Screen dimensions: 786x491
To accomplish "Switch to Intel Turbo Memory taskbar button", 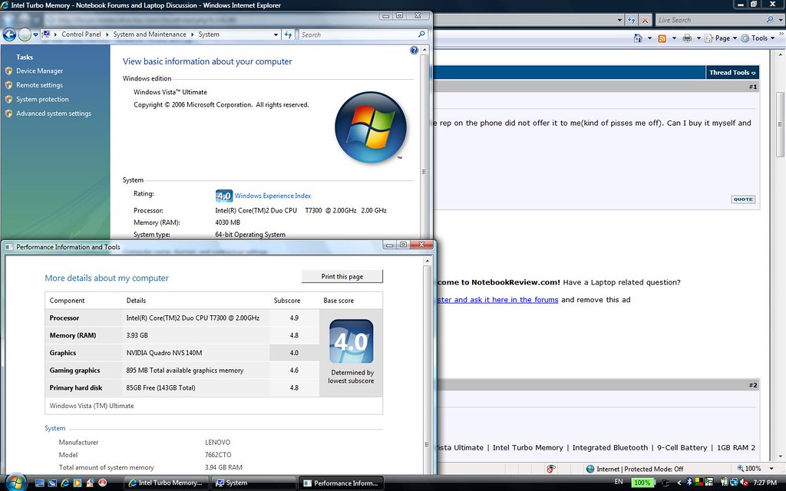I will [166, 483].
